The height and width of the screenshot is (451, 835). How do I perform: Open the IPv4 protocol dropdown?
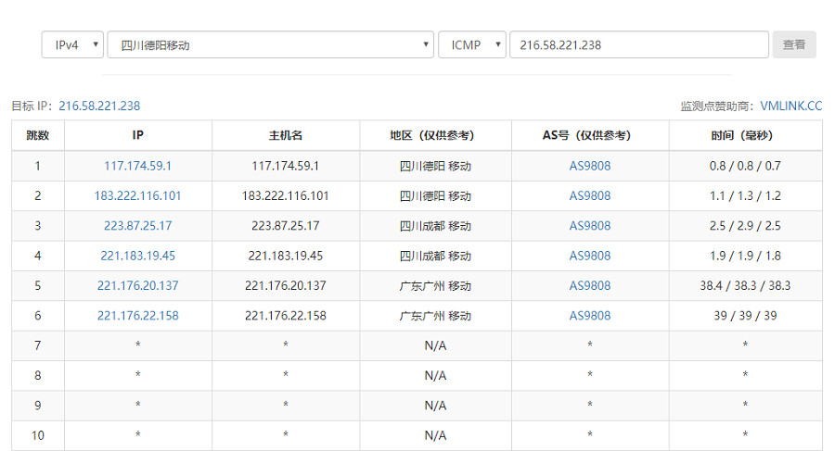[72, 44]
